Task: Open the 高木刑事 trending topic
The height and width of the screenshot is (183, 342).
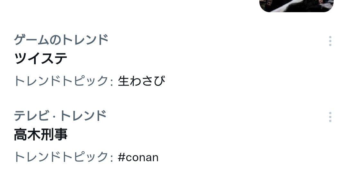Action: (x=40, y=135)
